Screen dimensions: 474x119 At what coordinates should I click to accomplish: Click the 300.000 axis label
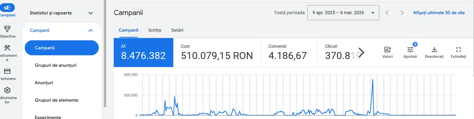(131, 95)
